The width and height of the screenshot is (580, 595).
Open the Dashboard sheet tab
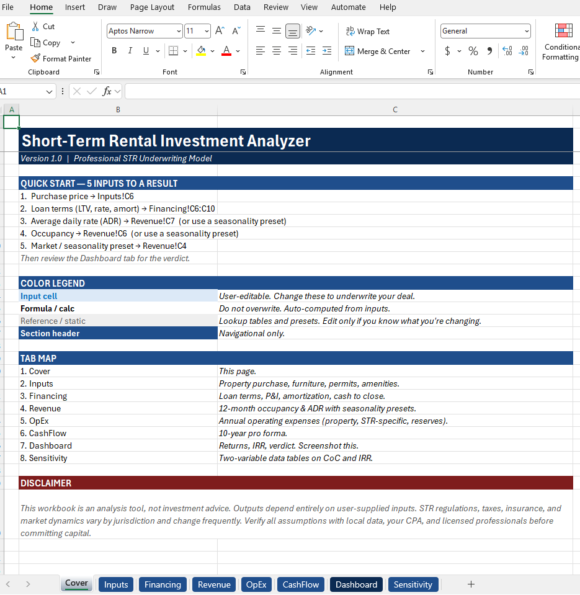[x=357, y=584]
